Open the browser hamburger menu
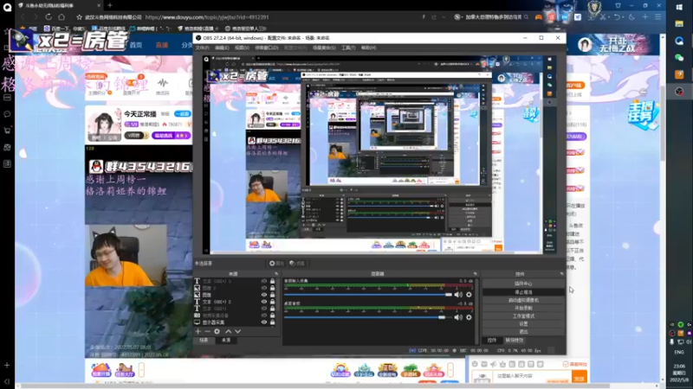Viewport: 693px width, 389px height. (658, 17)
